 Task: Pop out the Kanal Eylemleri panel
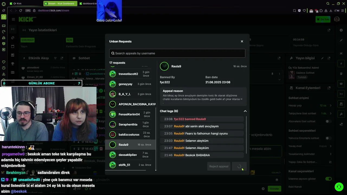[329, 88]
